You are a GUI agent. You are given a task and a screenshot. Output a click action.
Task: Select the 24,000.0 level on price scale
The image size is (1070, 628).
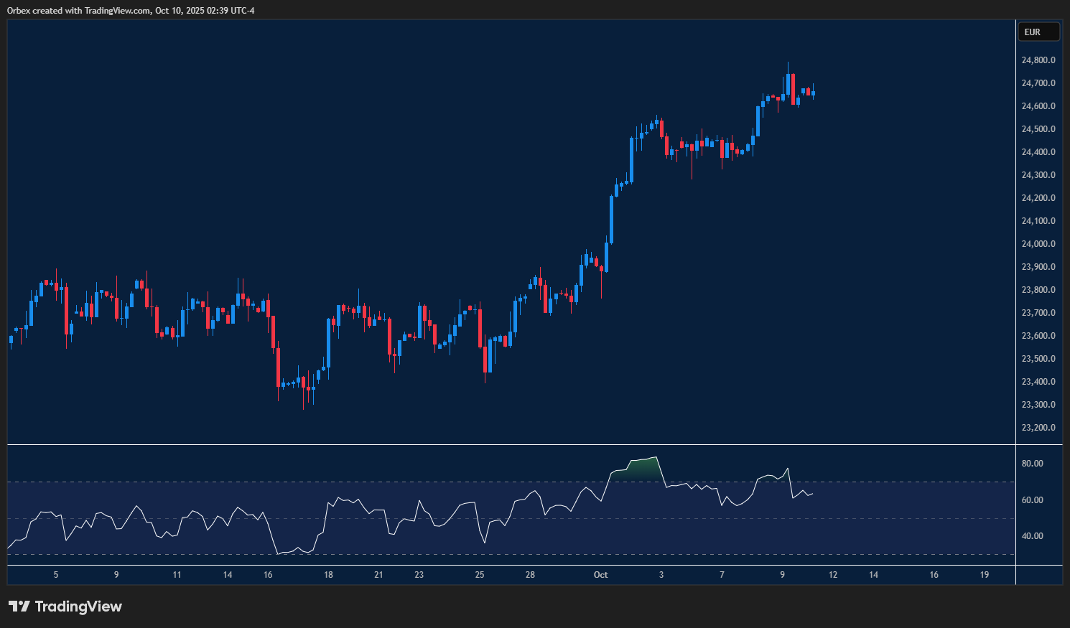pos(1038,244)
